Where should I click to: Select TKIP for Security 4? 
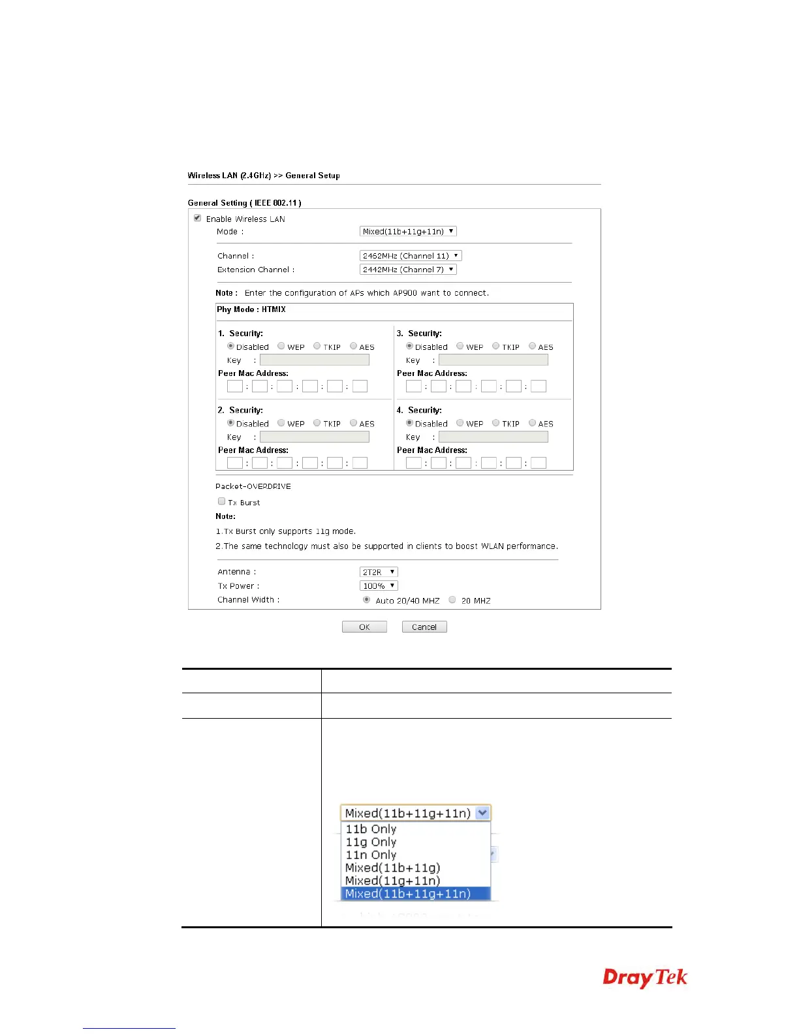[495, 423]
